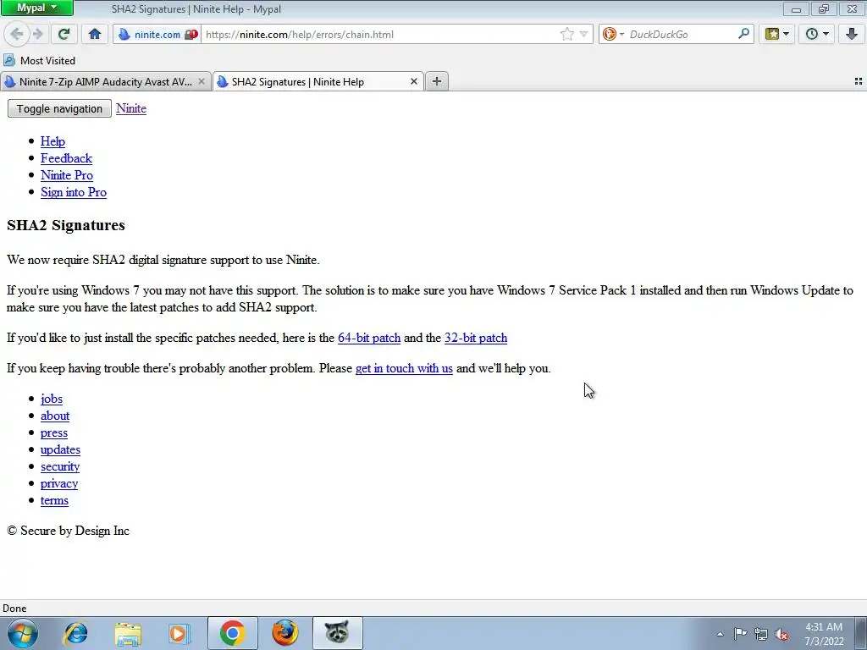Select the SHA2 Signatures tab
867x650 pixels.
318,82
